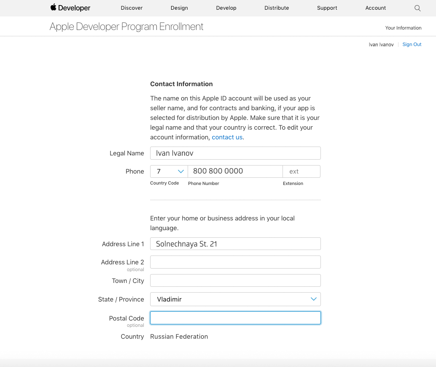
Task: Focus the Address Line 2 field
Action: click(235, 262)
